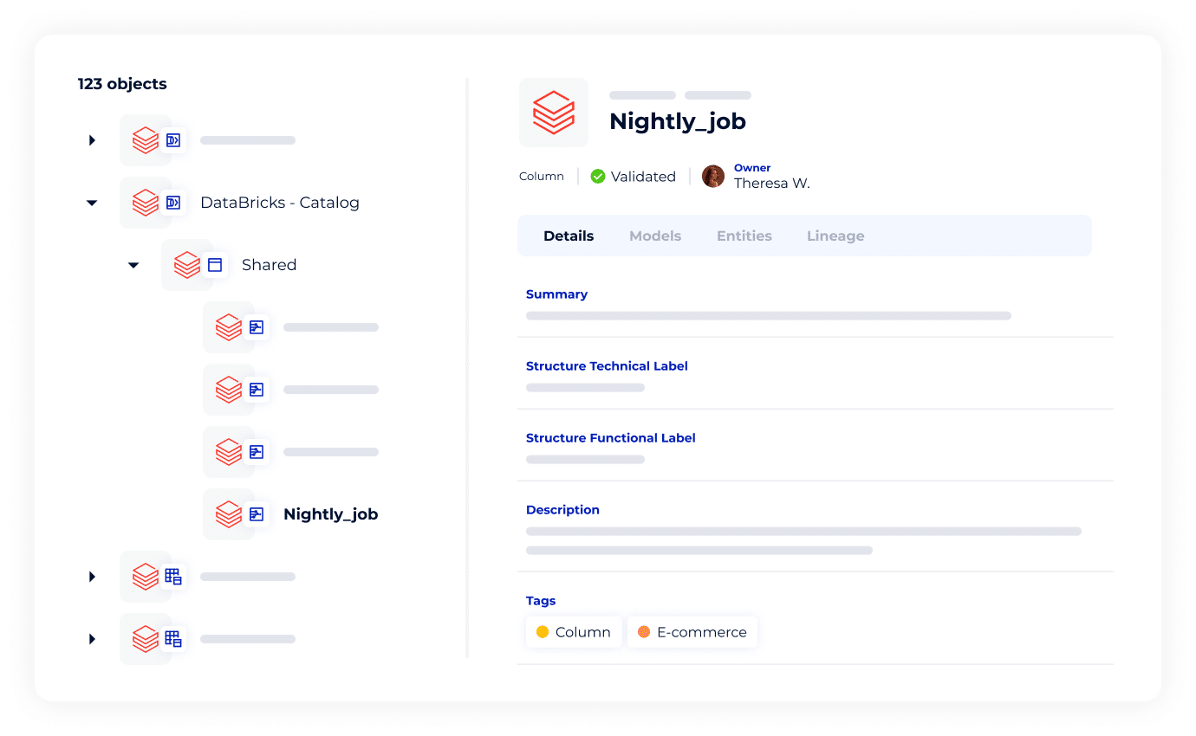1196x736 pixels.
Task: Select the Entities tab
Action: coord(744,236)
